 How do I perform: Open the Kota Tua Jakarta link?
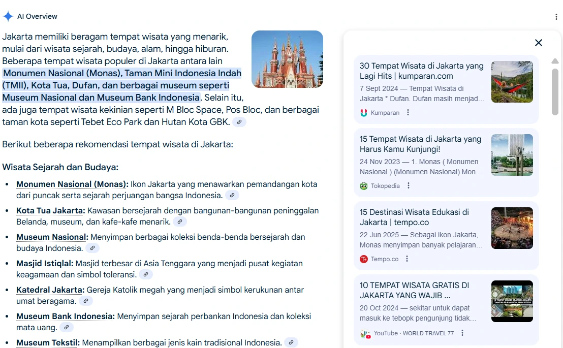click(51, 210)
